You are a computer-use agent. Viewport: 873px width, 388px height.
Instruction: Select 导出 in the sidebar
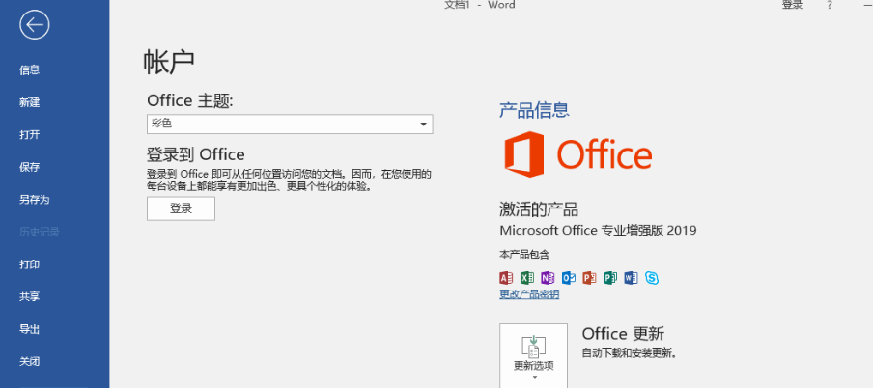coord(30,329)
